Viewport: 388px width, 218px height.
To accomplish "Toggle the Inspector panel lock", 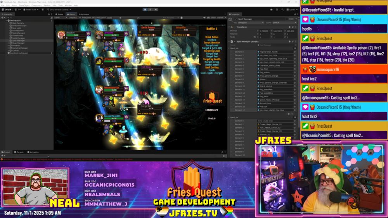I will coord(295,14).
